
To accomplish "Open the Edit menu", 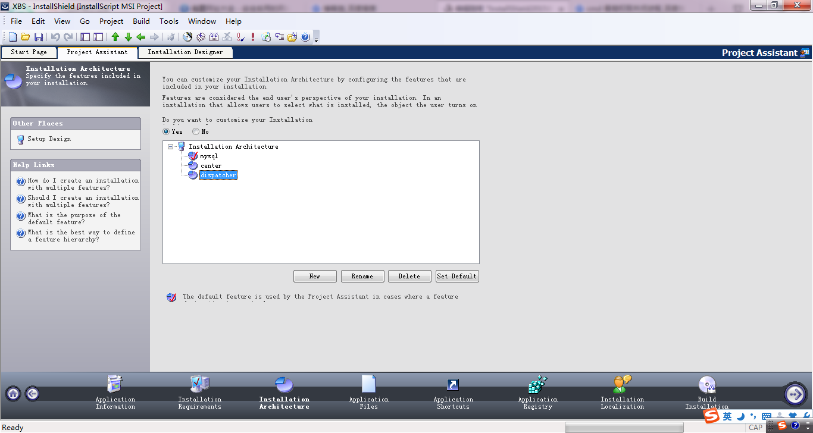I will pyautogui.click(x=38, y=21).
